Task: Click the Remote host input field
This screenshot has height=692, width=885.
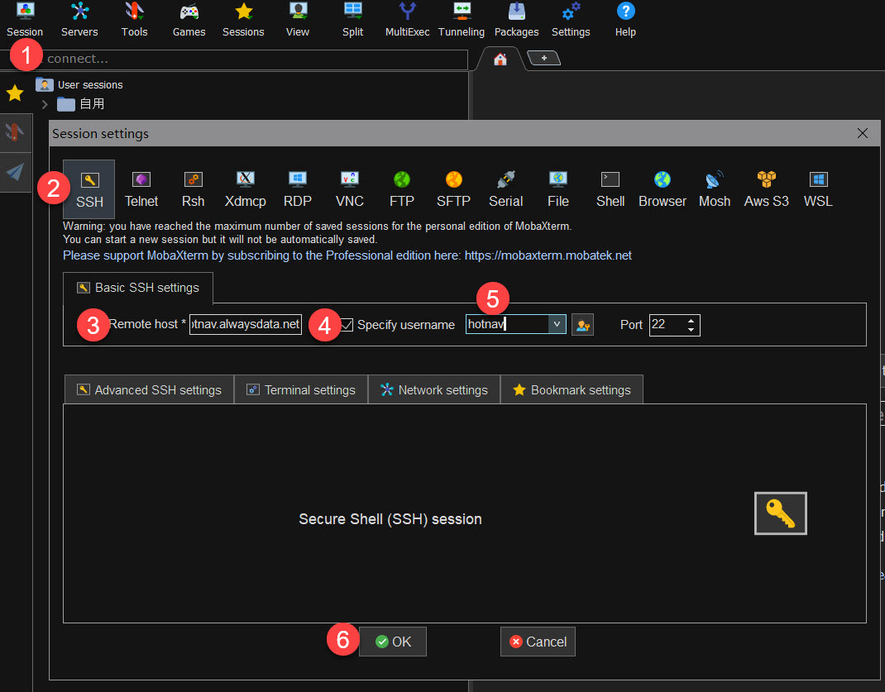Action: (x=245, y=325)
